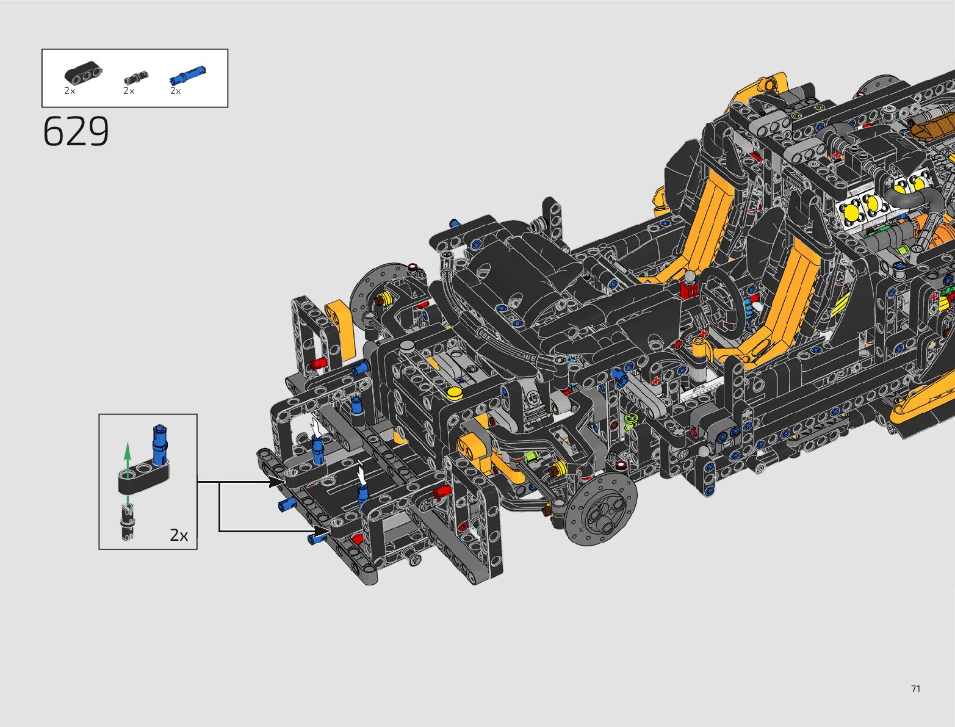
Task: Click the 2x quantity under the black beam
Action: tap(70, 91)
